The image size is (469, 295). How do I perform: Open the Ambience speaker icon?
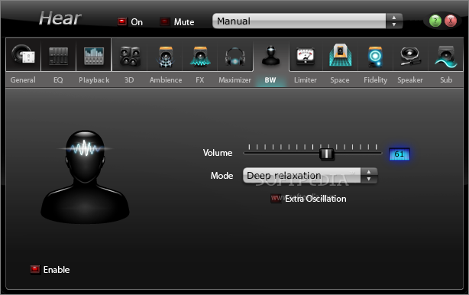point(166,57)
